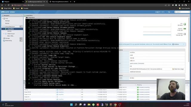Reload the ESXi page
The image size is (191, 107).
coord(9,5)
